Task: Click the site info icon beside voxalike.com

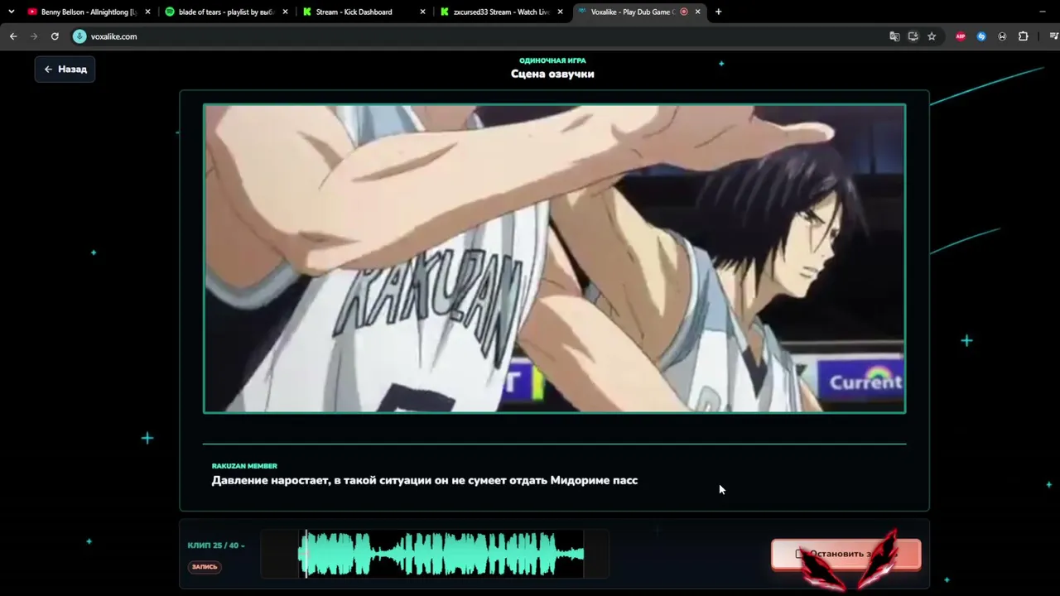Action: [79, 36]
